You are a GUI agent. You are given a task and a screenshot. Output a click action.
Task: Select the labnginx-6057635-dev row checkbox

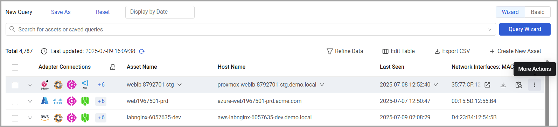coord(15,118)
